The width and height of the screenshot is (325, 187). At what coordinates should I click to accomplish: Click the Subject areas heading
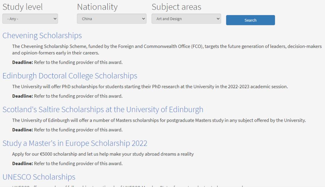click(176, 7)
